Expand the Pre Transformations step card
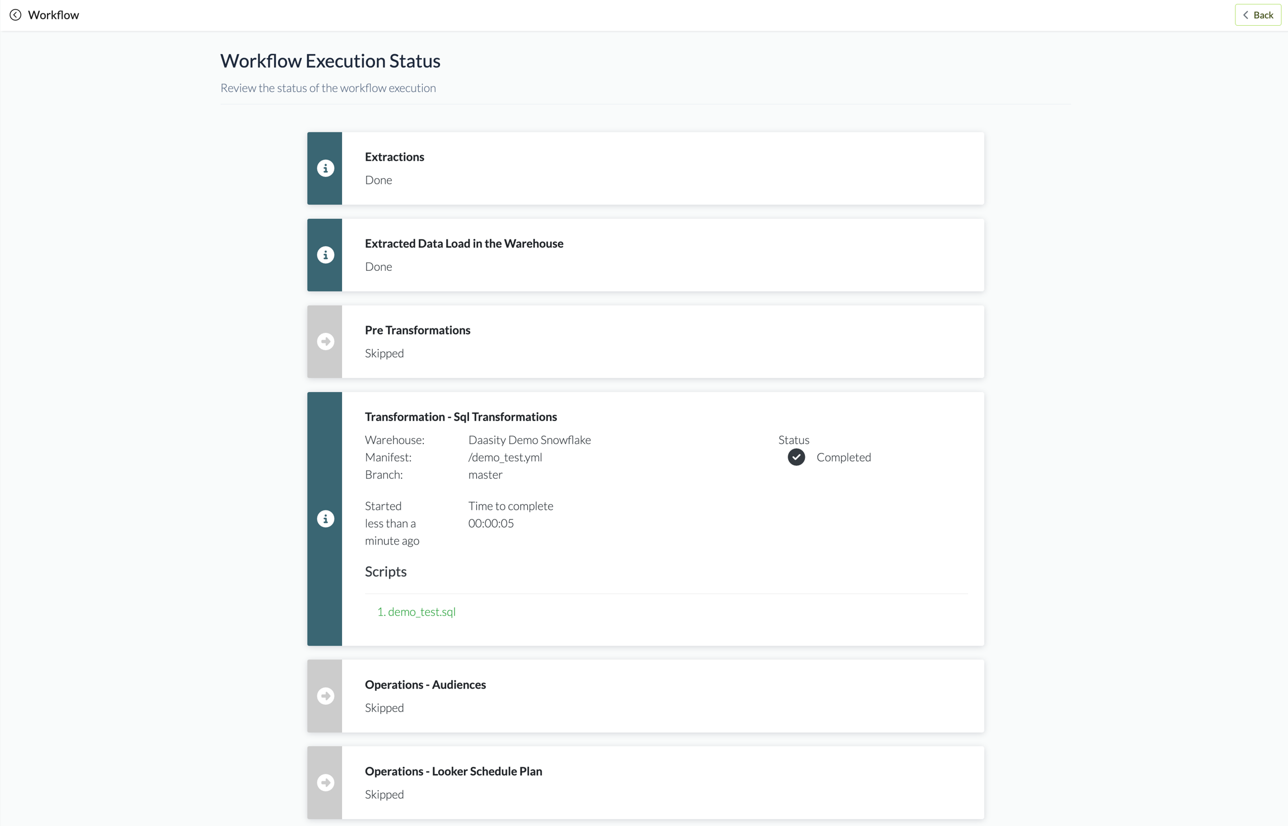 click(x=662, y=341)
